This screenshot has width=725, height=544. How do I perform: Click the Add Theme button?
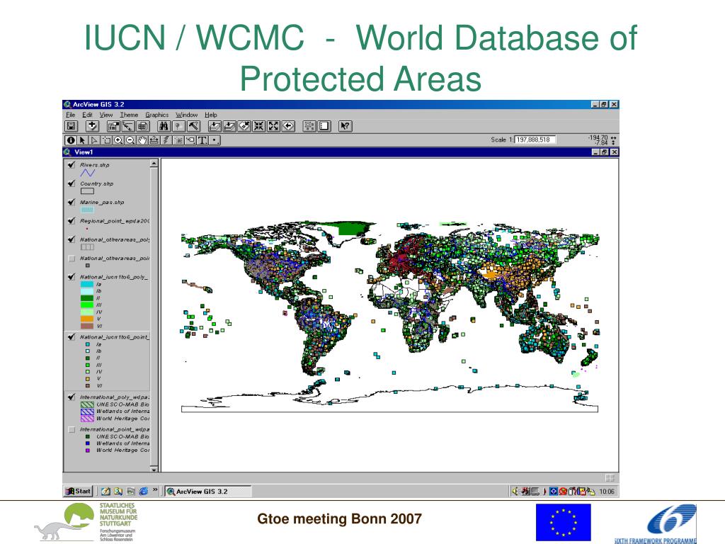[91, 126]
